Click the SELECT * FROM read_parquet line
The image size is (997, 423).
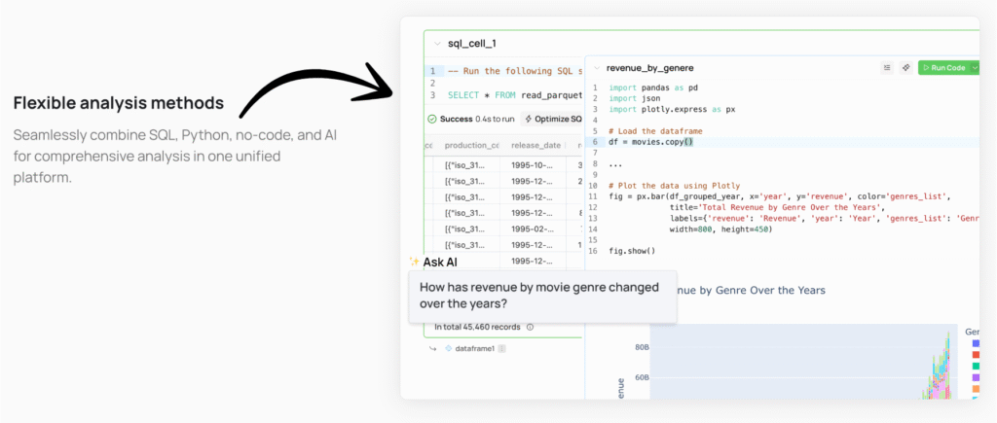tap(515, 95)
